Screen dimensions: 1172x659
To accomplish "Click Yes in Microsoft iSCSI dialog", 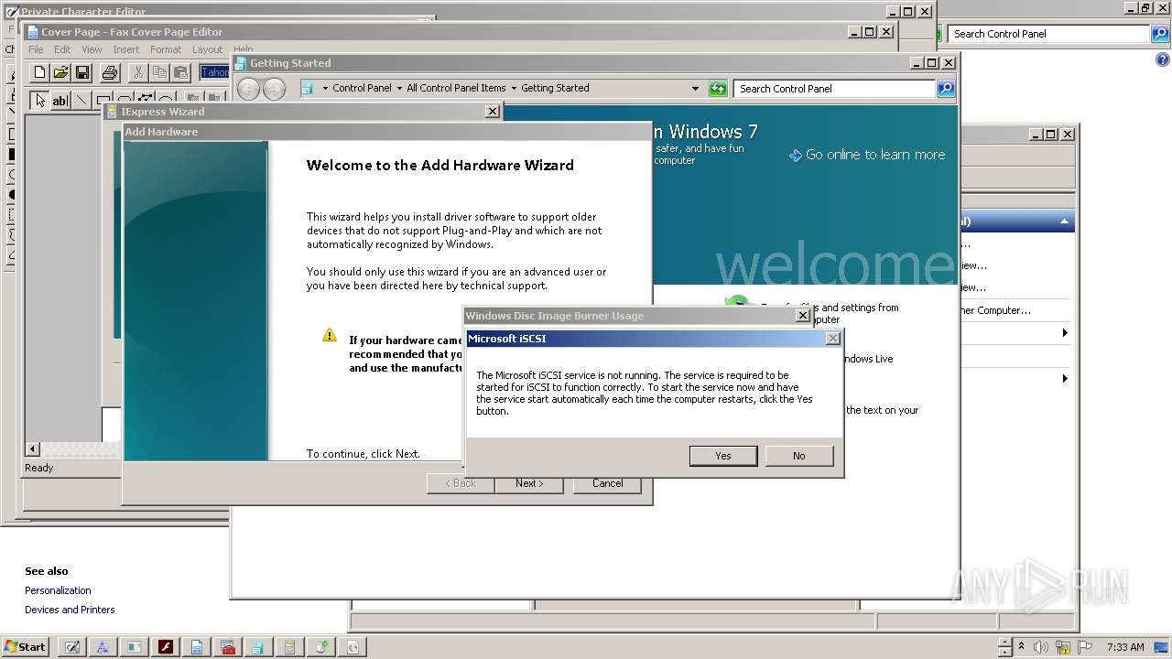I will pyautogui.click(x=723, y=456).
